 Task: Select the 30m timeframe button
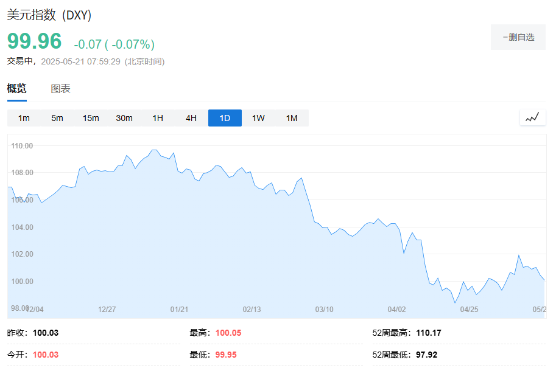click(x=124, y=118)
